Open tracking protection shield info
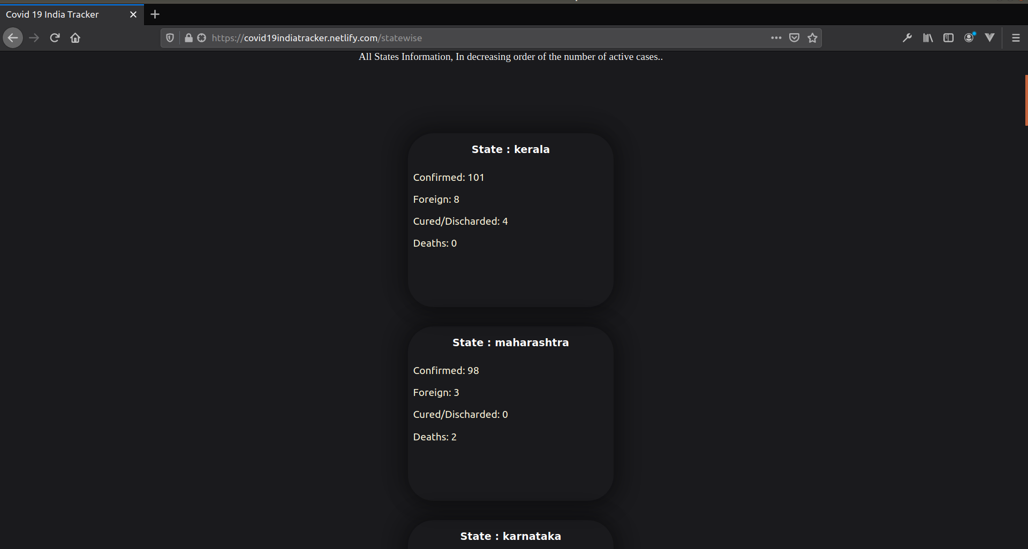The width and height of the screenshot is (1028, 549). pyautogui.click(x=170, y=38)
